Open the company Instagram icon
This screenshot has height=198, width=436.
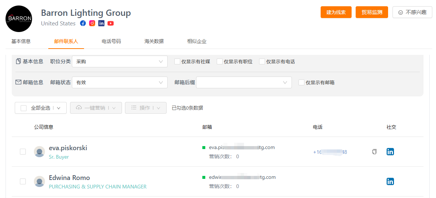[x=92, y=23]
